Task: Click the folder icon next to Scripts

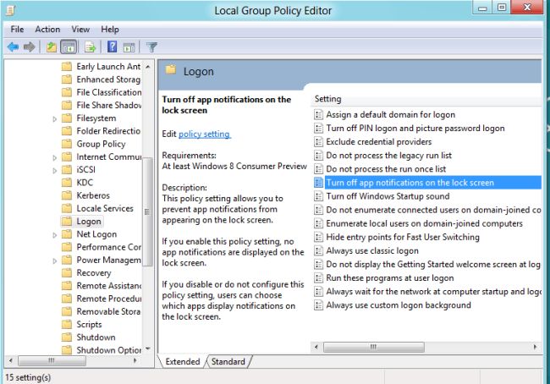Action: tap(67, 325)
